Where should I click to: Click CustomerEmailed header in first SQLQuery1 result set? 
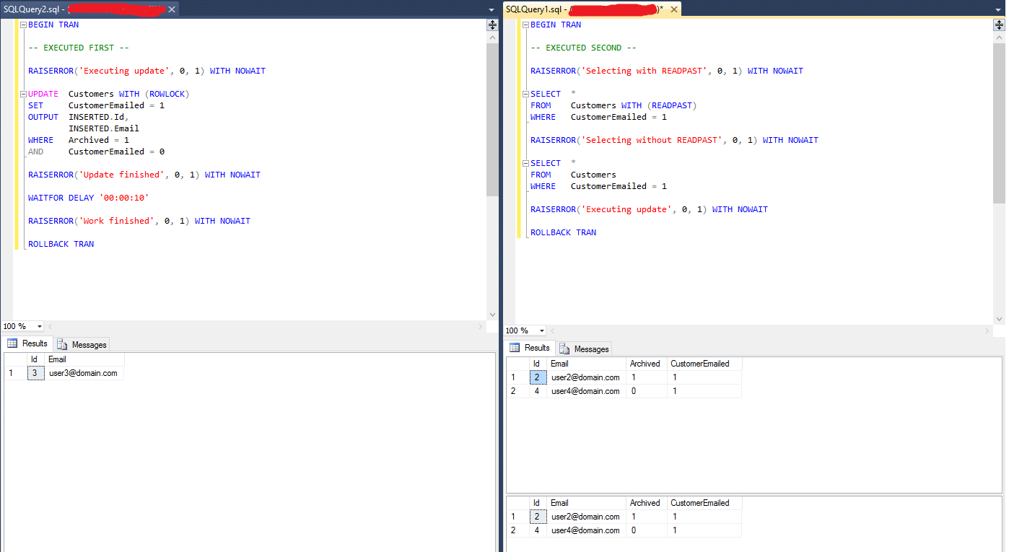coord(704,364)
